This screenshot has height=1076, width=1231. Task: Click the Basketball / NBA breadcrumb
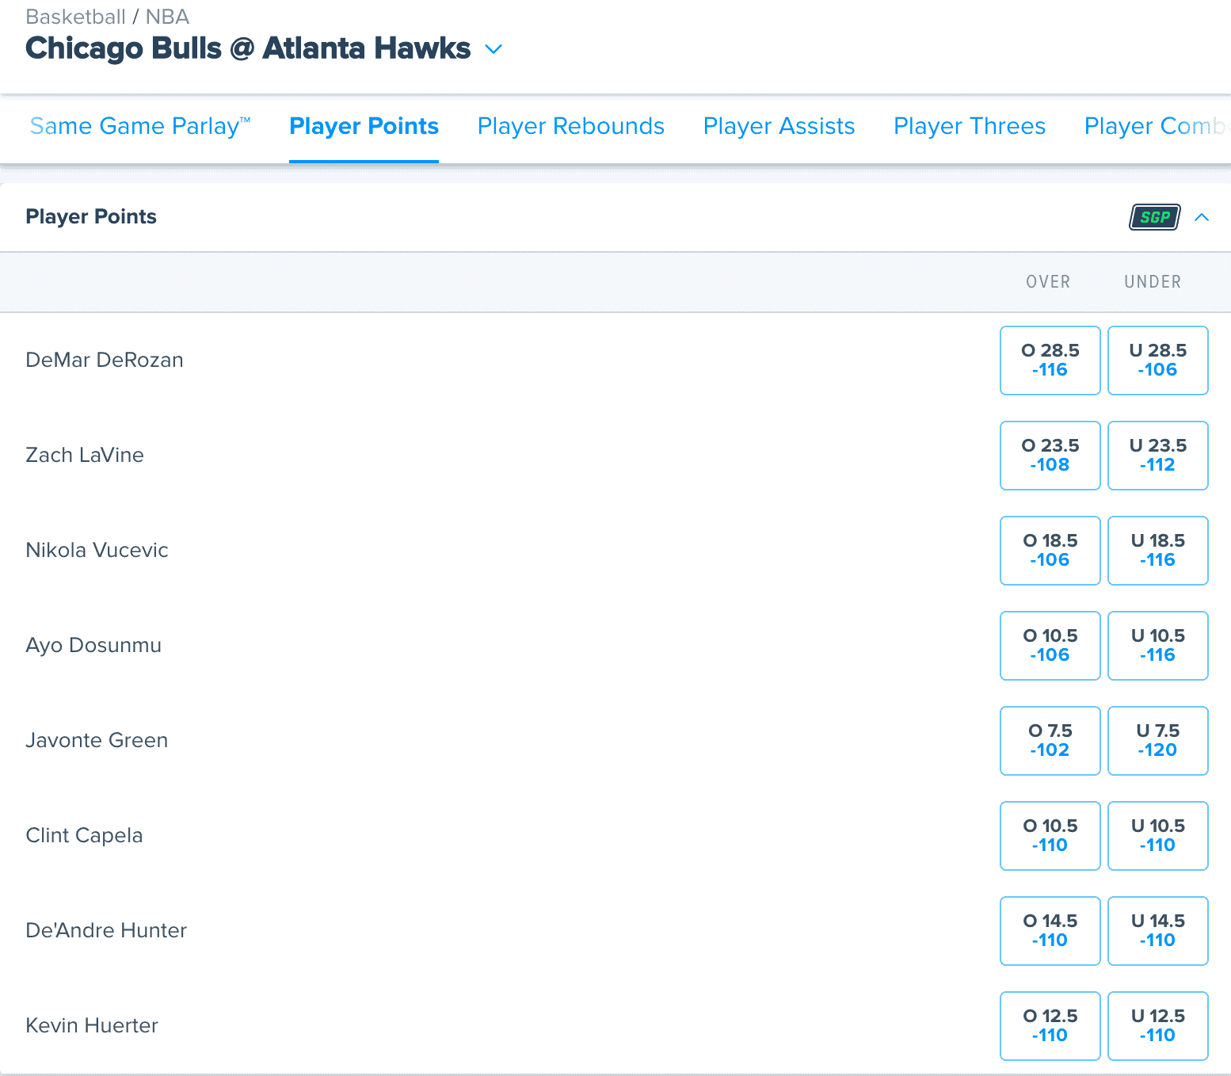[107, 17]
